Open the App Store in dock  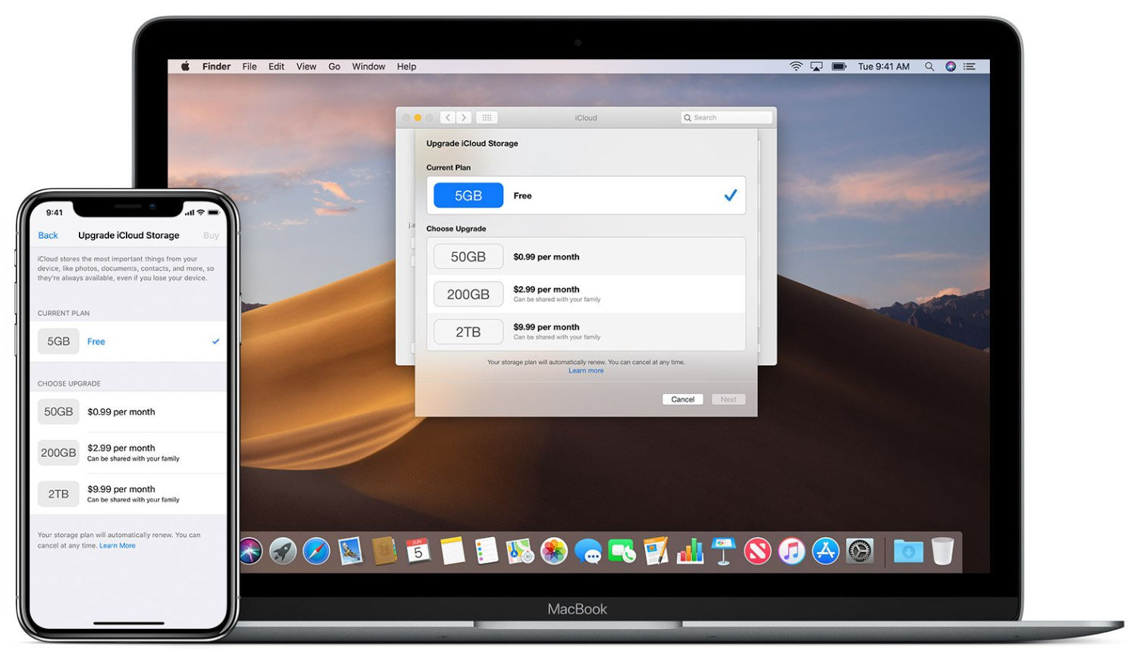point(825,551)
